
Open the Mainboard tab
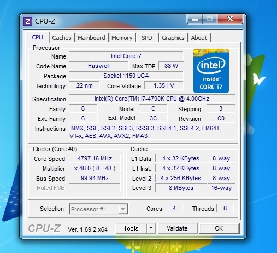[91, 38]
